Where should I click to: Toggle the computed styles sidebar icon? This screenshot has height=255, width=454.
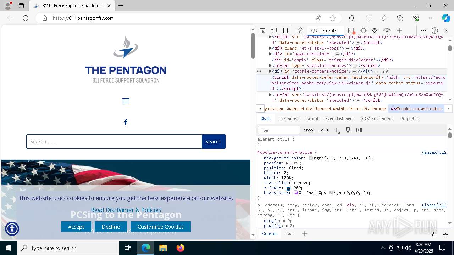click(359, 130)
